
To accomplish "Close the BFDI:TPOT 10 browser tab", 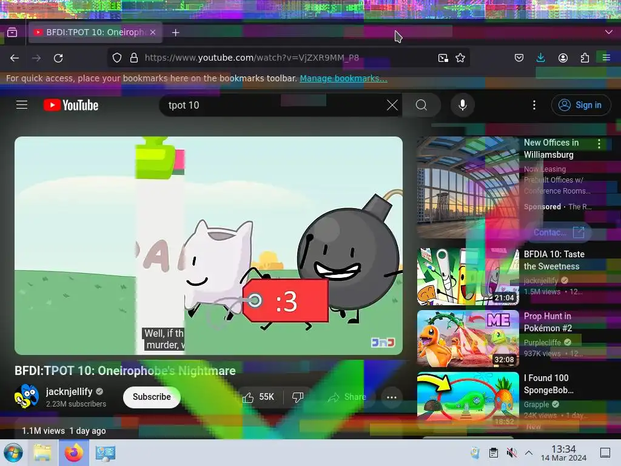I will 153,32.
